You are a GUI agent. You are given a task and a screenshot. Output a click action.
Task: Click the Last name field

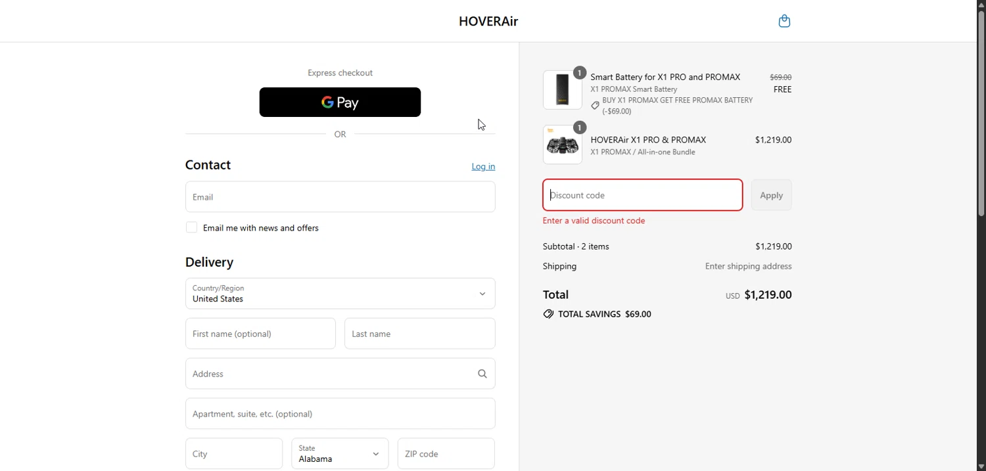click(x=419, y=333)
